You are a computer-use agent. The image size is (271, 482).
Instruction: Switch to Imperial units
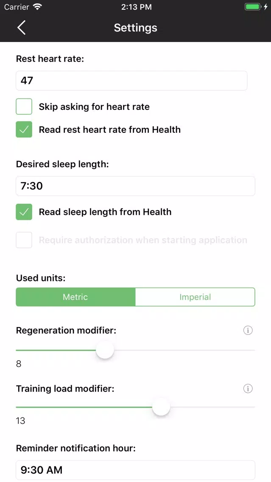click(x=195, y=297)
